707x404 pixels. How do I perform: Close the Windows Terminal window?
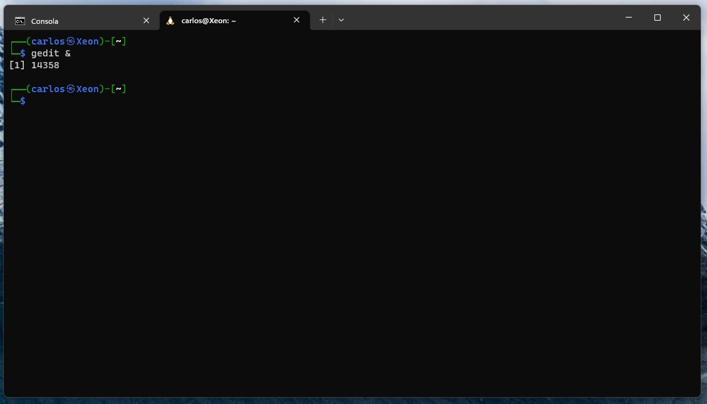click(x=686, y=18)
